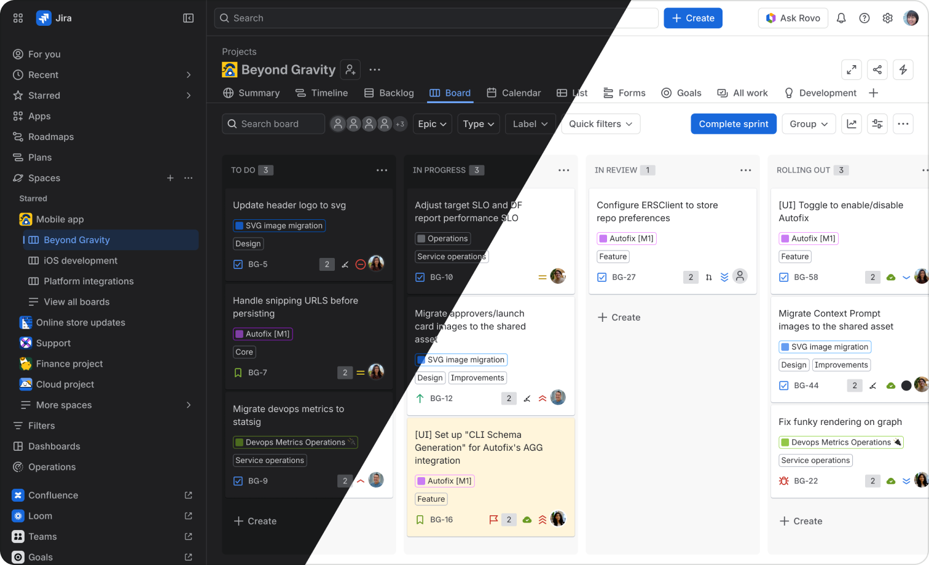This screenshot has width=929, height=565.
Task: Open the Epic filter dropdown
Action: [x=433, y=124]
